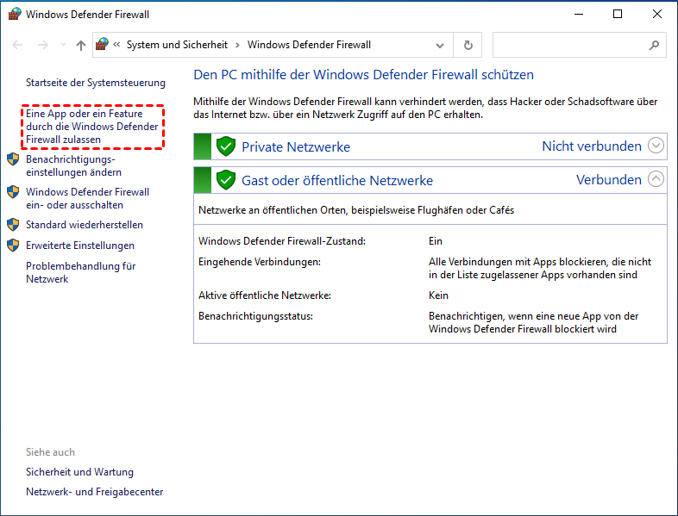Select System und Sicherheit in breadcrumb
Screen dimensions: 678x516
(x=176, y=45)
